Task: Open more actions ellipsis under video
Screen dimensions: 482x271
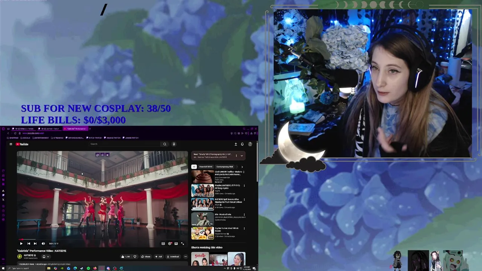Action: [x=186, y=257]
